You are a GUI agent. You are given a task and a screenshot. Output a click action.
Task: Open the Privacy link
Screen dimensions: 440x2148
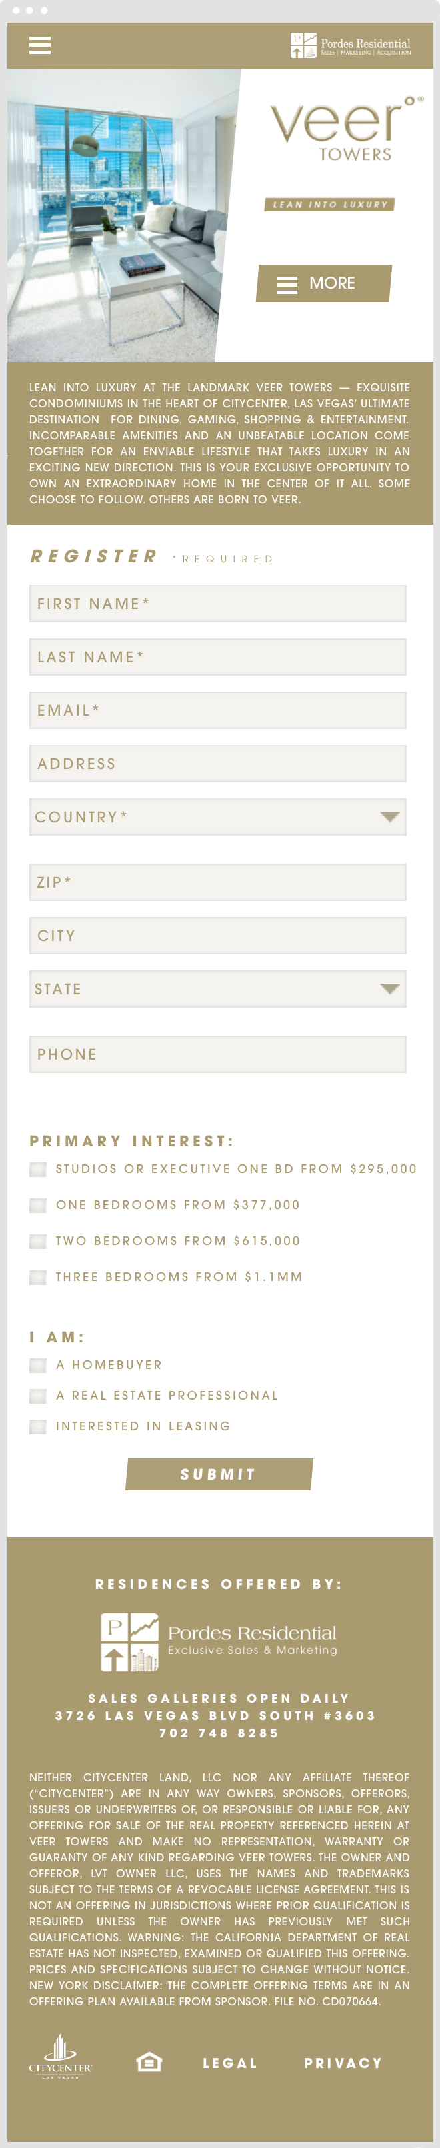point(343,2063)
